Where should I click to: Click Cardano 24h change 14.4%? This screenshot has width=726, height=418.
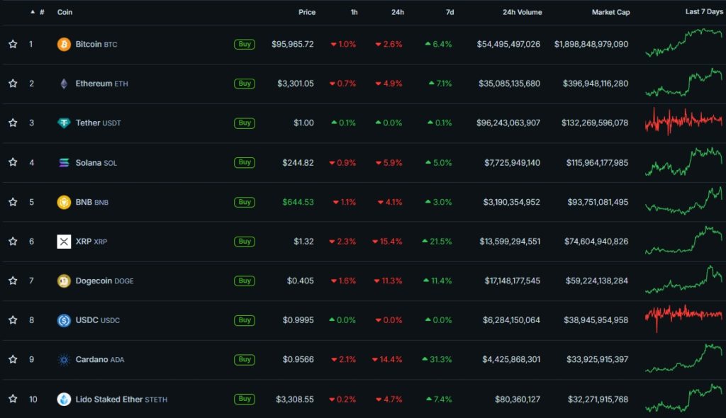[387, 360]
